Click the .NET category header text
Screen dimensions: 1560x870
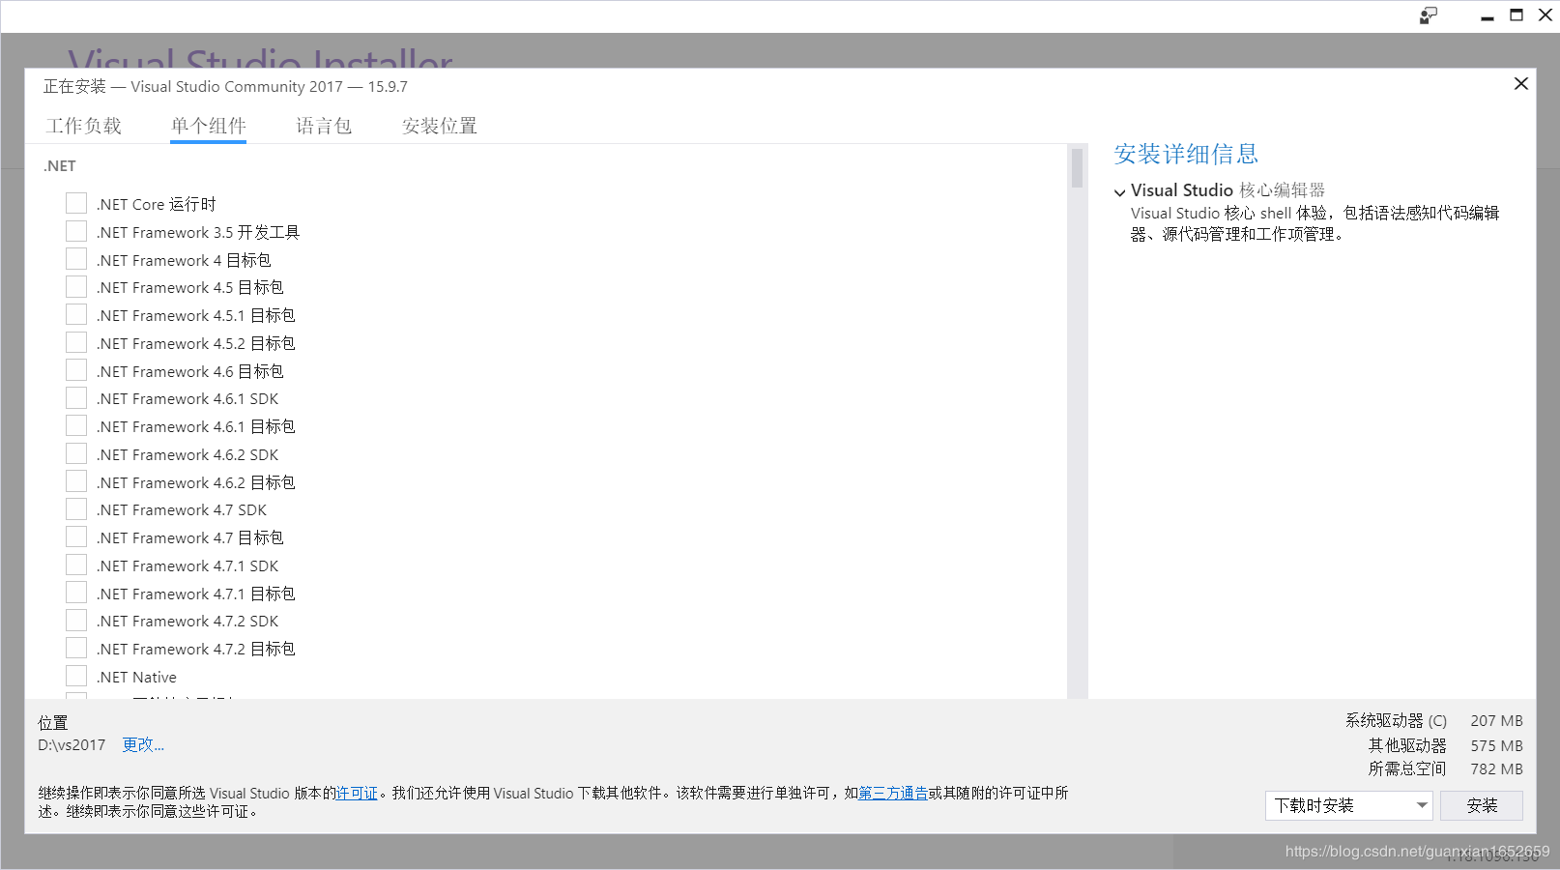(60, 166)
